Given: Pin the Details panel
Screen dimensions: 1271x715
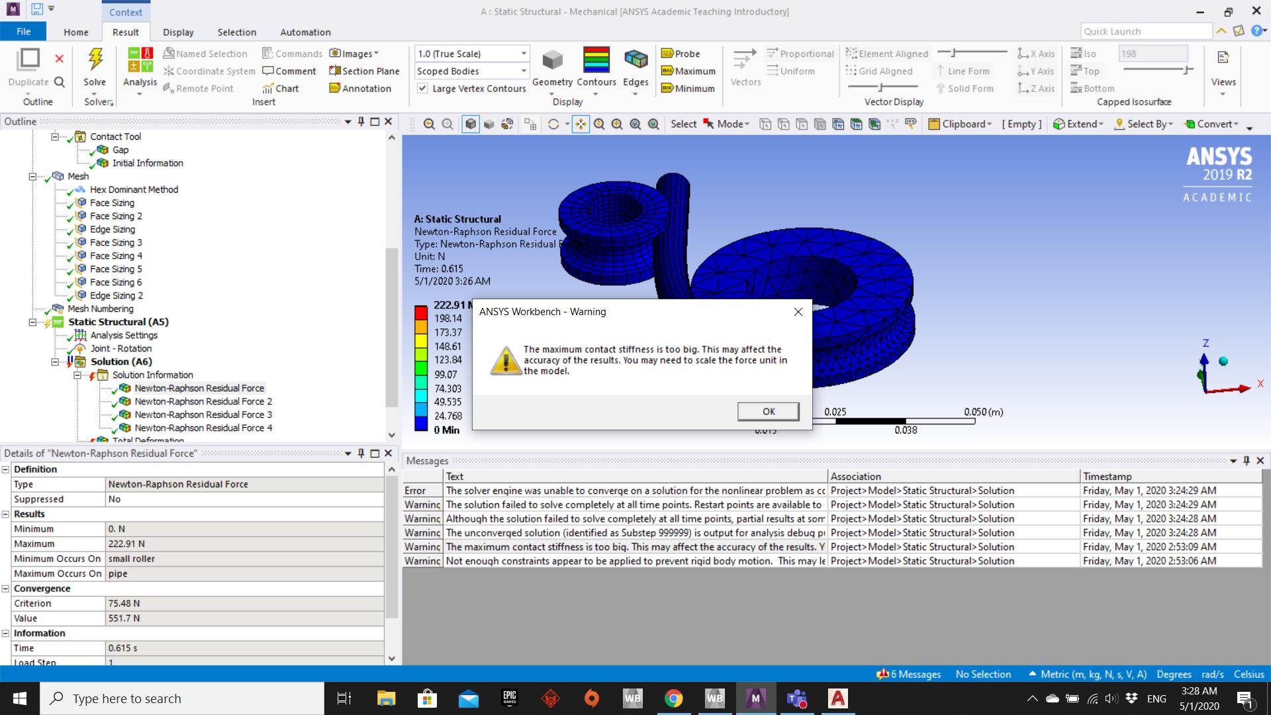Looking at the screenshot, I should coord(361,453).
